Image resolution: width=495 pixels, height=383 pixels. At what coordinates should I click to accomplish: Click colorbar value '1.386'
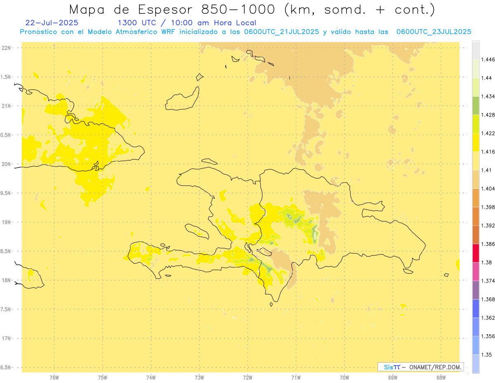point(488,244)
